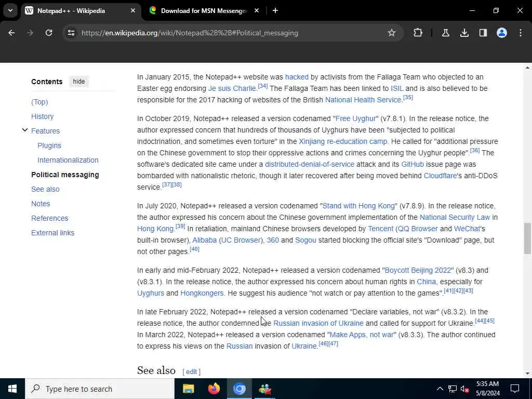Open Boycott Beijing 2022 link
Screen dimensions: 532x399
pyautogui.click(x=418, y=270)
